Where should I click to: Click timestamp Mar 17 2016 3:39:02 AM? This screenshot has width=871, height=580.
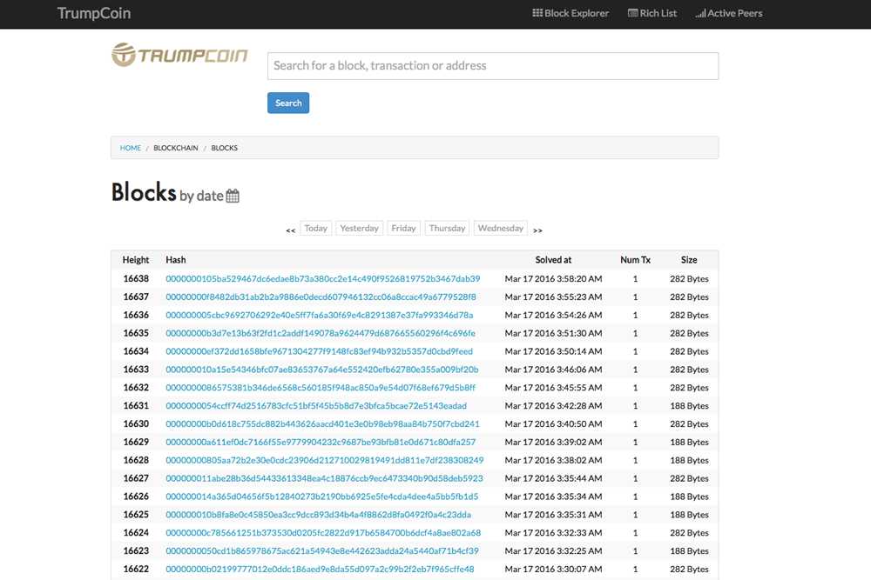click(553, 442)
